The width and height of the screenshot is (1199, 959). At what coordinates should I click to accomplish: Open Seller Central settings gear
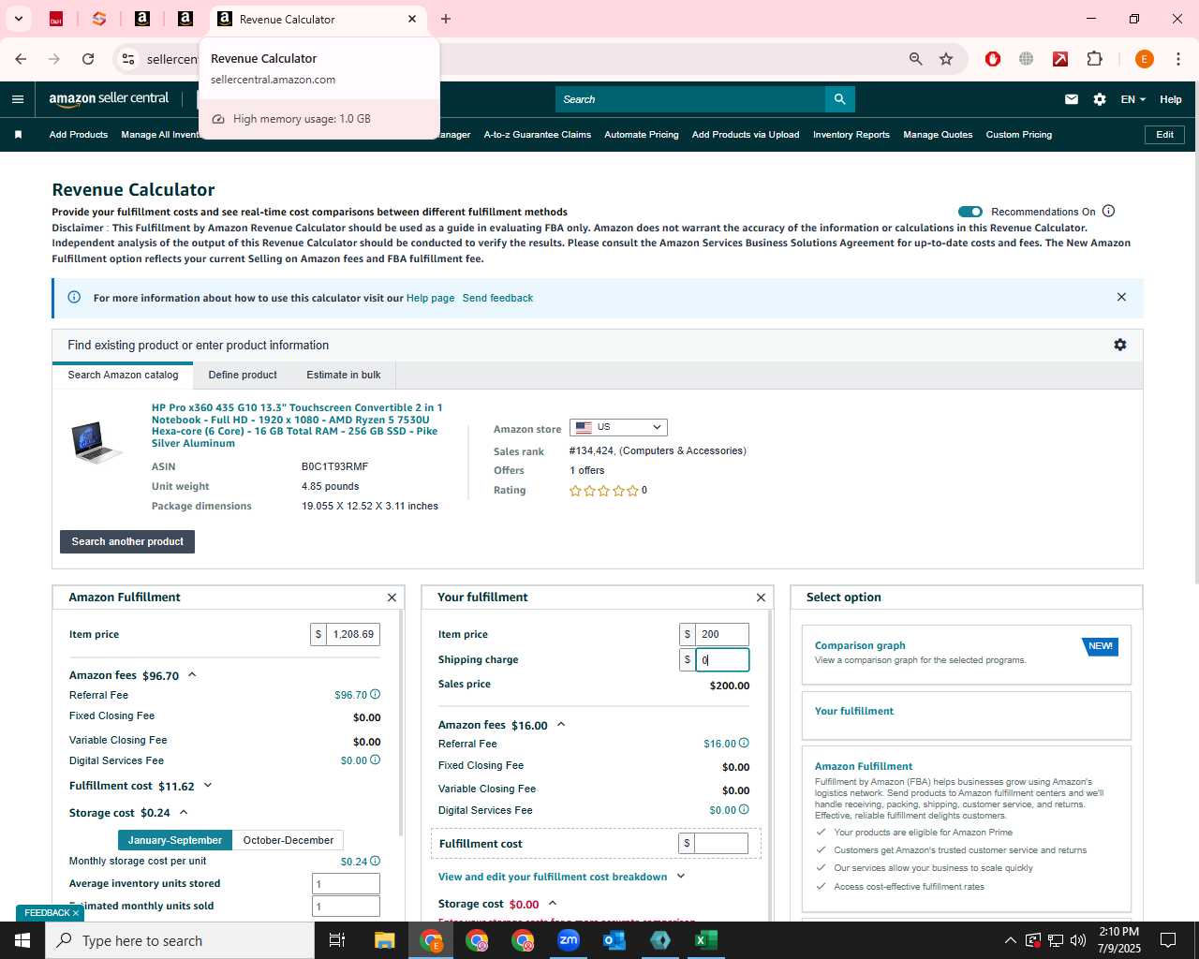(x=1100, y=99)
